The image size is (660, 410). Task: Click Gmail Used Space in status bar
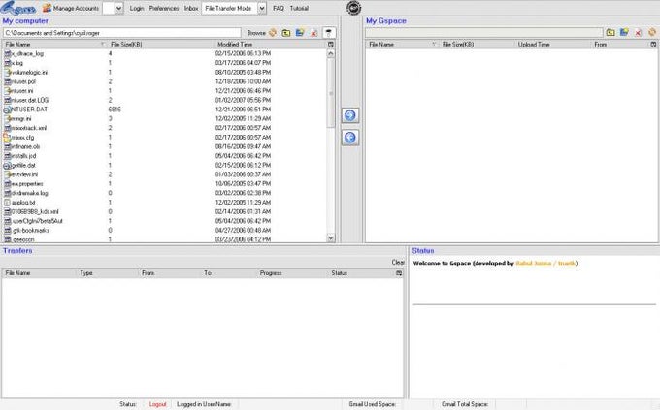373,404
